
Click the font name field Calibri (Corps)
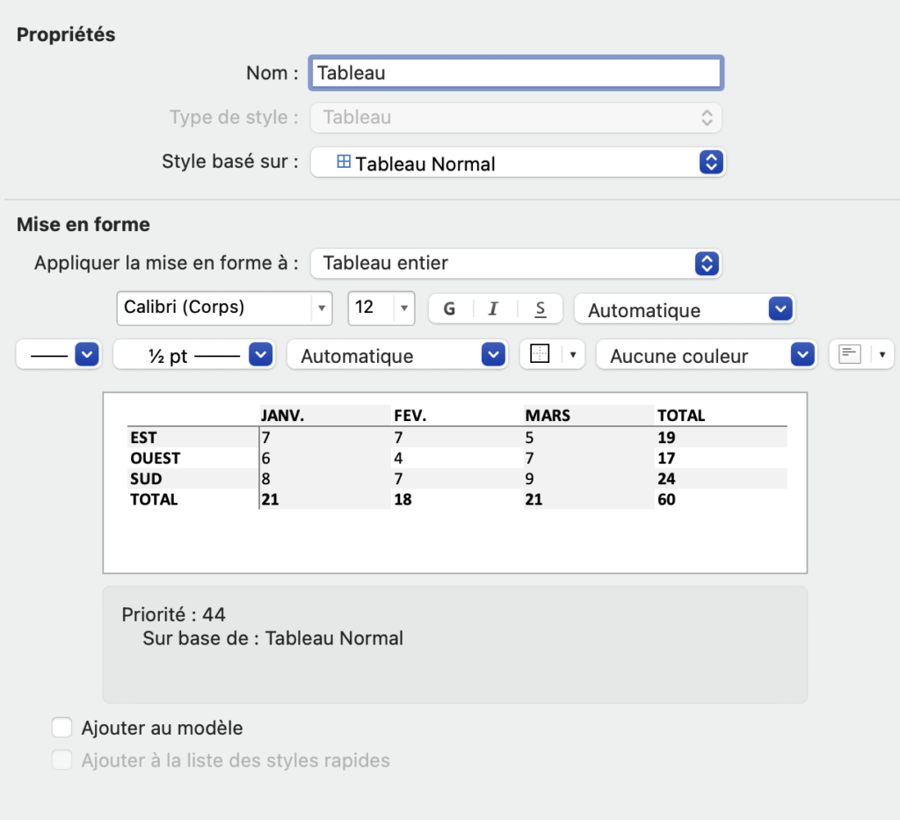coord(214,308)
